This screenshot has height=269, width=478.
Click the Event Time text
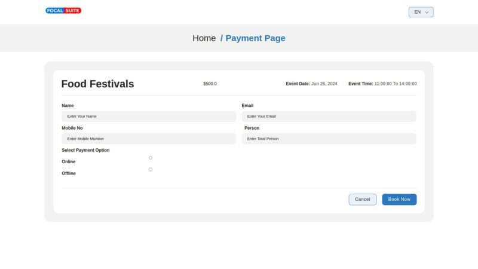point(382,84)
